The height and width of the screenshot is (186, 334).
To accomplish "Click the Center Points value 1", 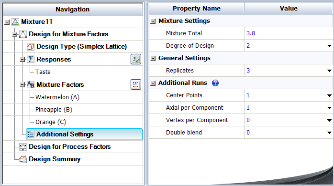I will [x=248, y=95].
